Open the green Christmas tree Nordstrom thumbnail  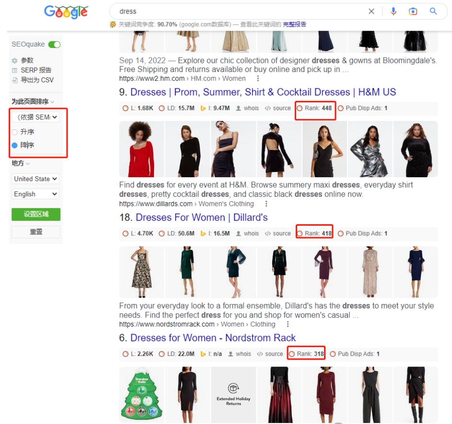pos(141,395)
